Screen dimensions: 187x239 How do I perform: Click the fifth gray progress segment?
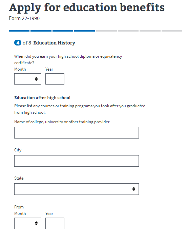click(x=106, y=31)
